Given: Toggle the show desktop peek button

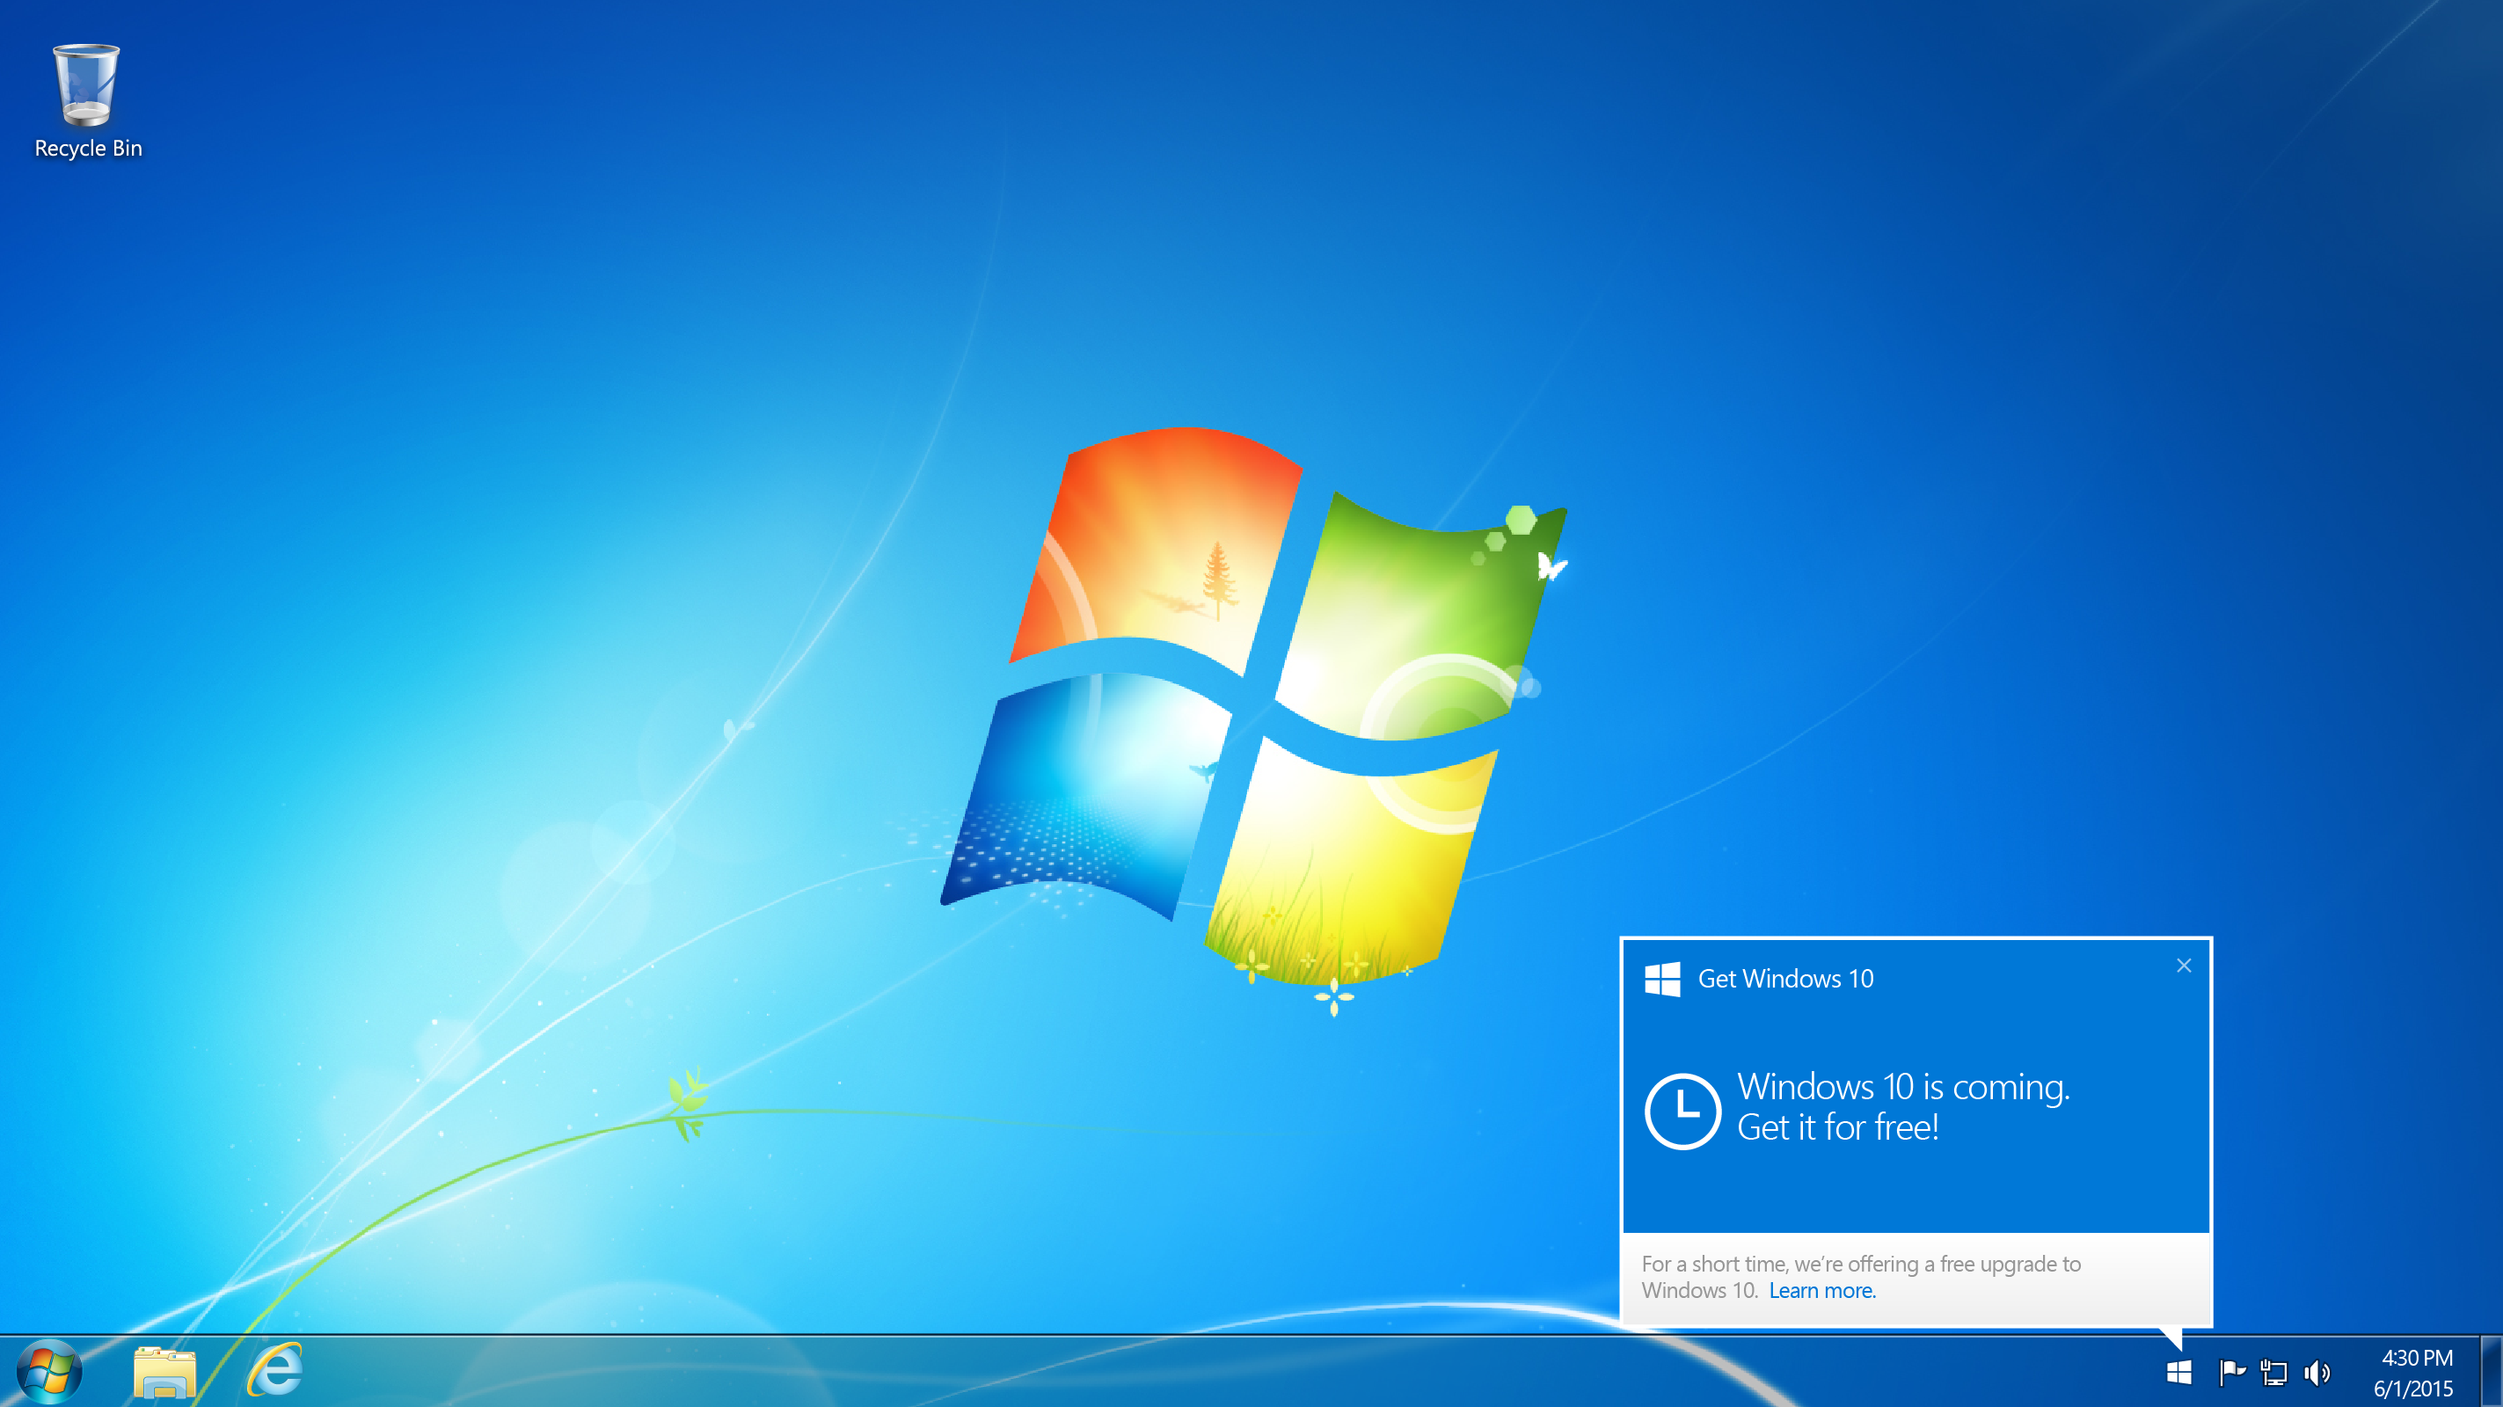Looking at the screenshot, I should click(2494, 1373).
